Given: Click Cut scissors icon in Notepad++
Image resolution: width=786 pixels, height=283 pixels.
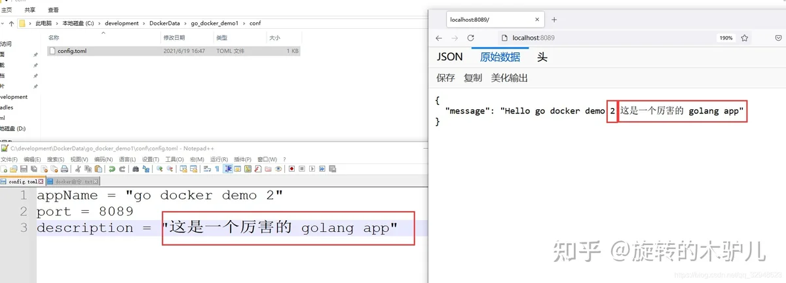Looking at the screenshot, I should tap(77, 168).
